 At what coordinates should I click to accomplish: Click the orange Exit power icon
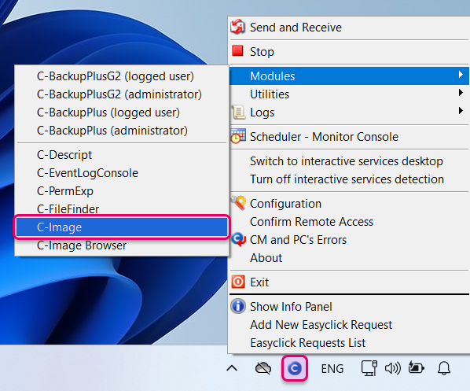(x=238, y=282)
